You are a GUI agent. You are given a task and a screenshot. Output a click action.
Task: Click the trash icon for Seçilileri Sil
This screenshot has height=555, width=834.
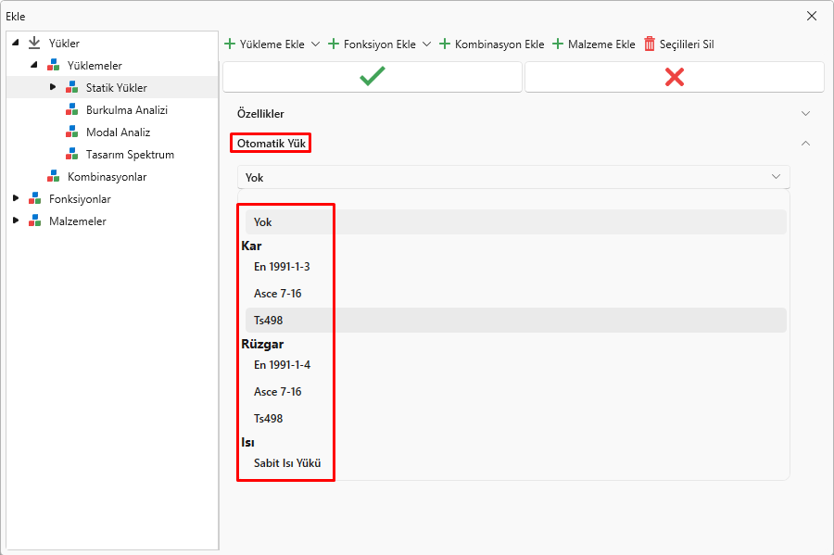(x=650, y=44)
